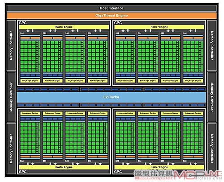Click the first SM label in top-left GPC
Viewport: 224px width, 182px height.
[22, 33]
